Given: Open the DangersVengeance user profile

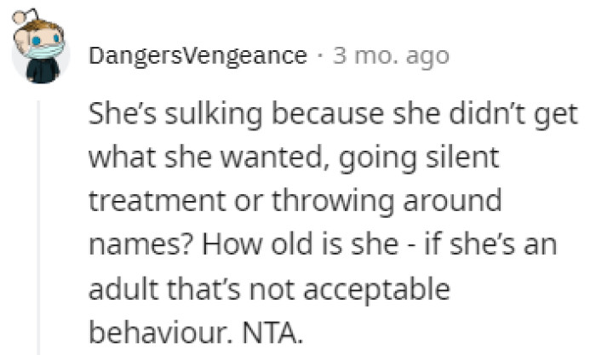Looking at the screenshot, I should 198,56.
